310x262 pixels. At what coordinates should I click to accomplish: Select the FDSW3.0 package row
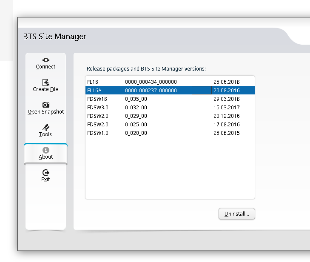(x=170, y=107)
